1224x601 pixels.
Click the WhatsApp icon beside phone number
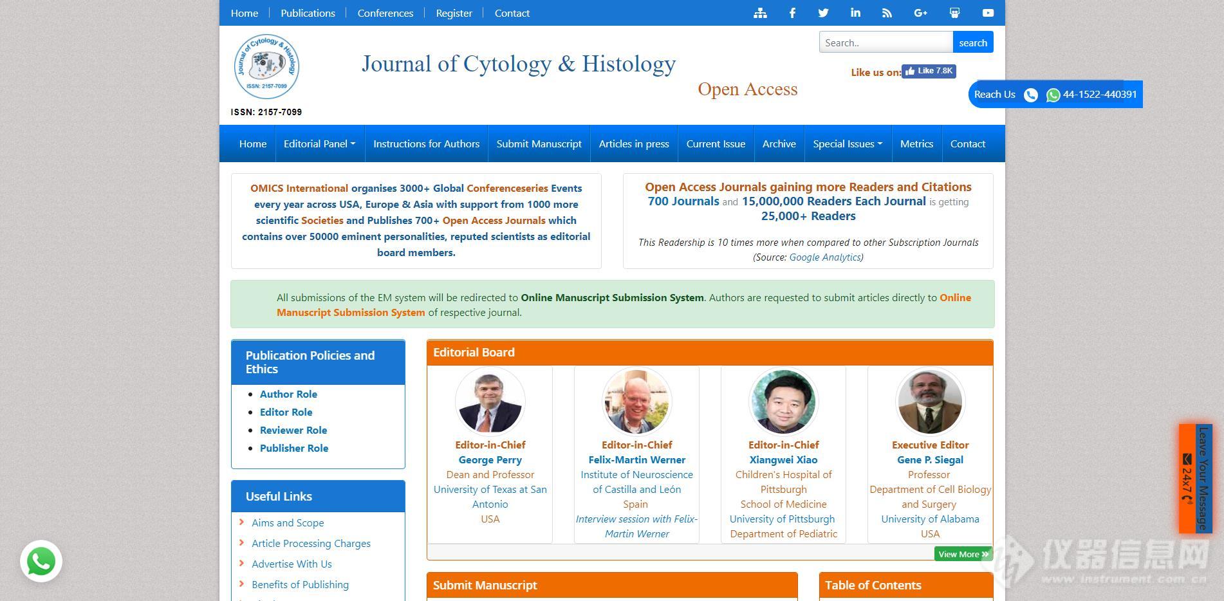click(1053, 95)
